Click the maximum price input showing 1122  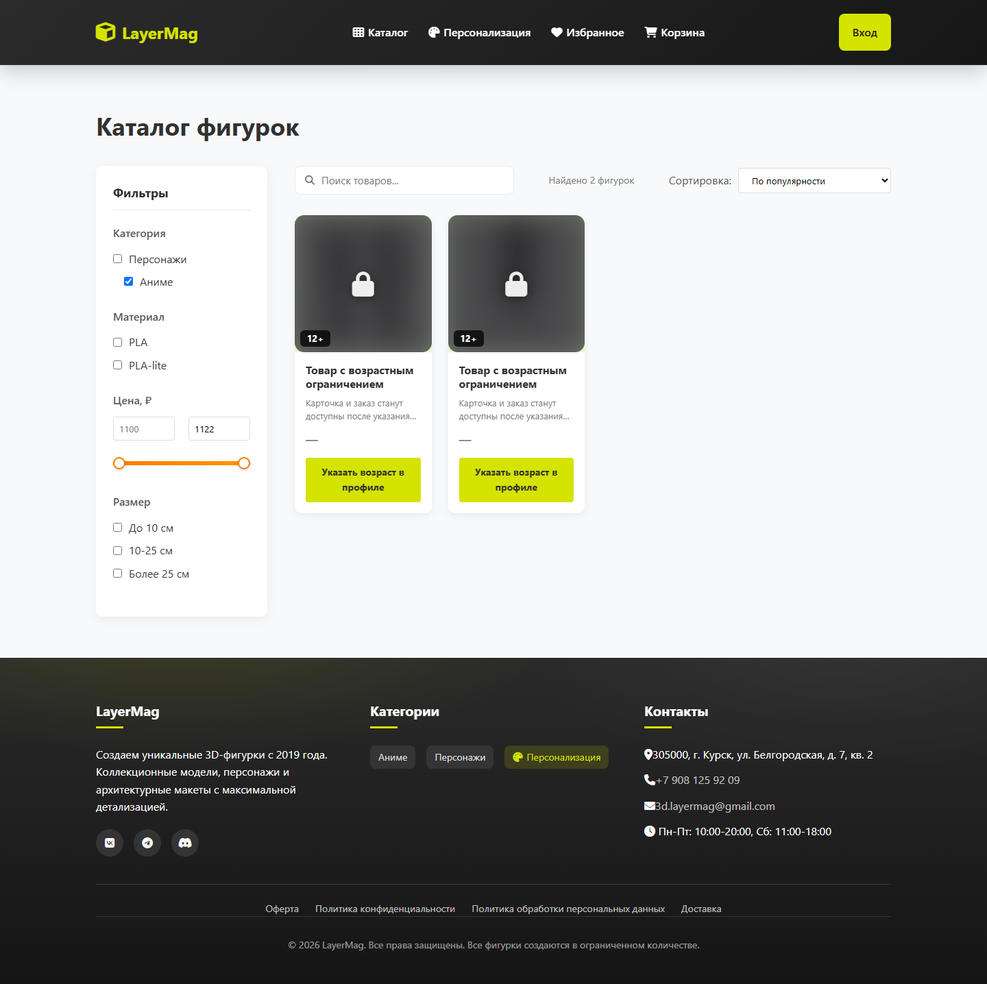219,429
